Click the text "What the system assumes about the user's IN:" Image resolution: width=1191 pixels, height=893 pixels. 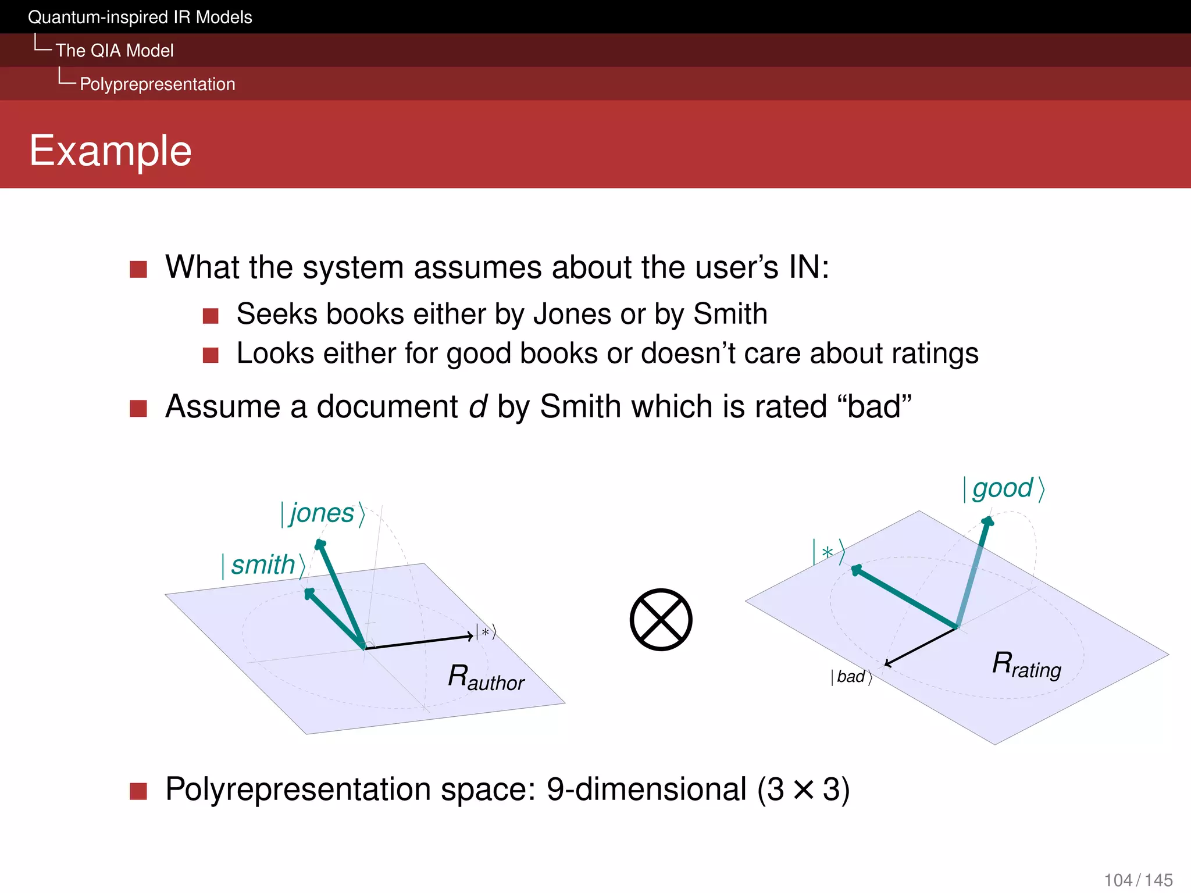(x=497, y=268)
